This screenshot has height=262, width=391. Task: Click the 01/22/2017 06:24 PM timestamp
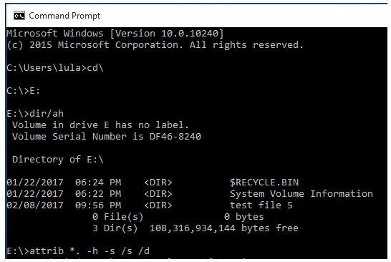[64, 183]
